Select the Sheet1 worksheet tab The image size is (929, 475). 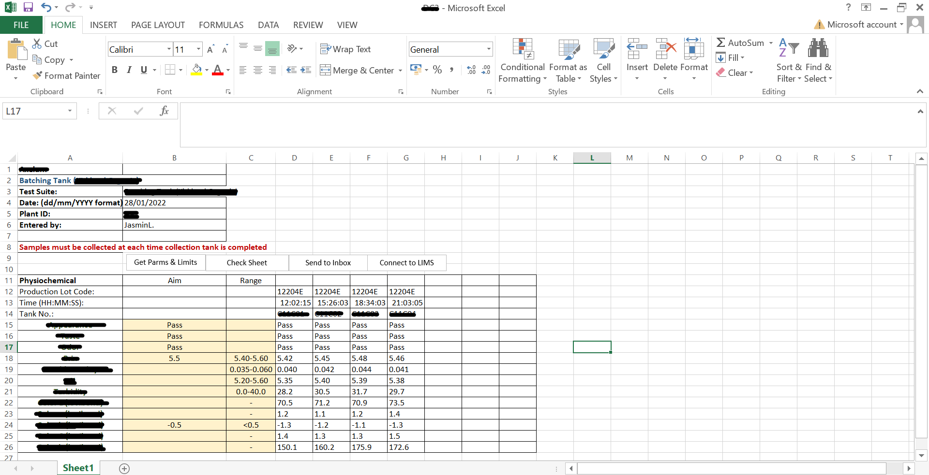78,468
